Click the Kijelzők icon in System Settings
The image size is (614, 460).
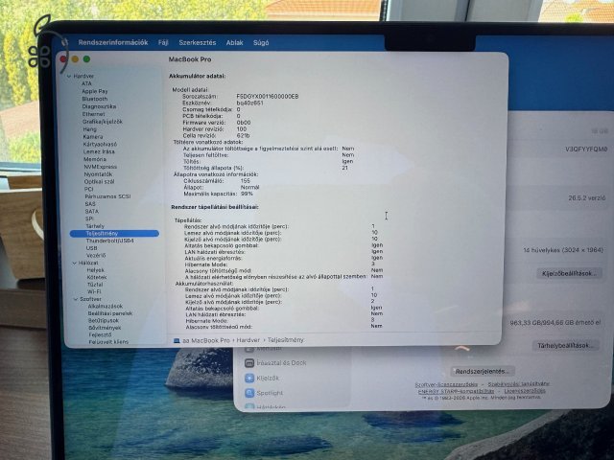[x=249, y=378]
